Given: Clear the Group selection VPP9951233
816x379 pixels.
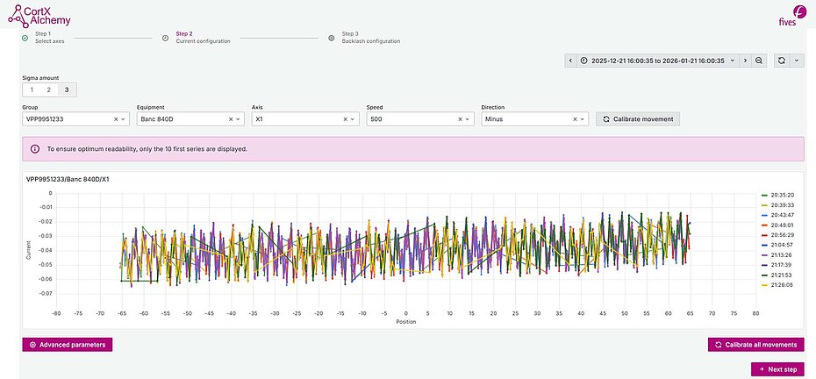Looking at the screenshot, I should 117,118.
